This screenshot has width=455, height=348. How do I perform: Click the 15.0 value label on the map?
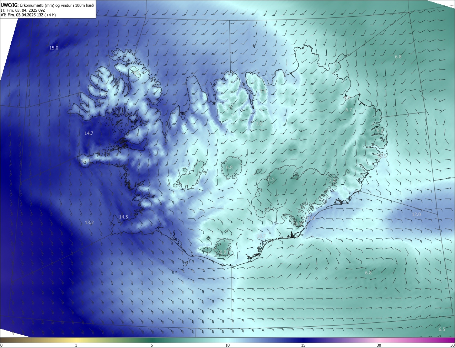click(54, 48)
